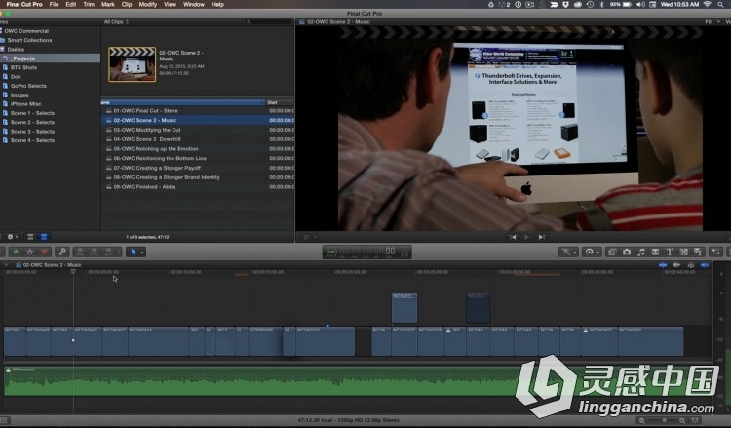
Task: Go to next edit in viewer
Action: click(x=541, y=237)
